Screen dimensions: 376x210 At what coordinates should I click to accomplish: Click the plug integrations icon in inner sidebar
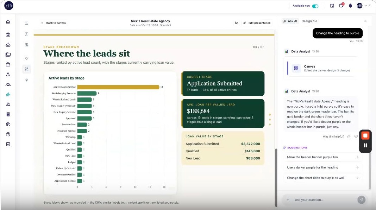coord(27,79)
